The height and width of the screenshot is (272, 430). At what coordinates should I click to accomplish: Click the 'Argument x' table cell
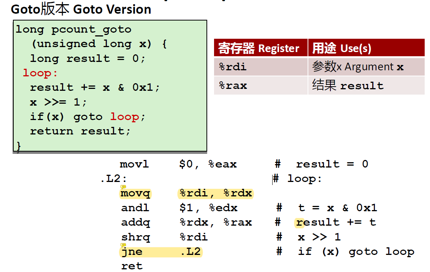coord(367,66)
